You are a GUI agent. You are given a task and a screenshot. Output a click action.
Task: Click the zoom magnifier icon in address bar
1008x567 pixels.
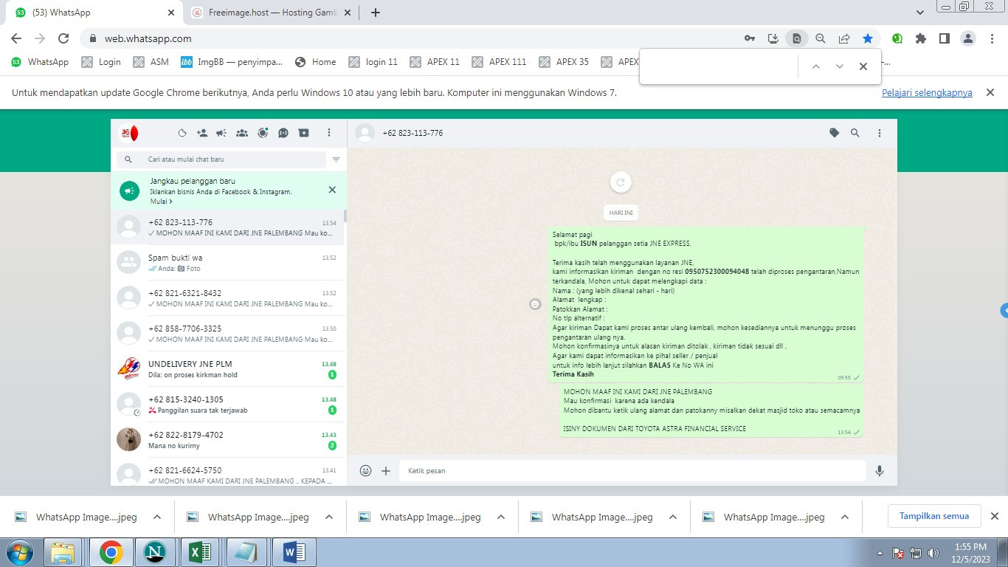(x=821, y=38)
